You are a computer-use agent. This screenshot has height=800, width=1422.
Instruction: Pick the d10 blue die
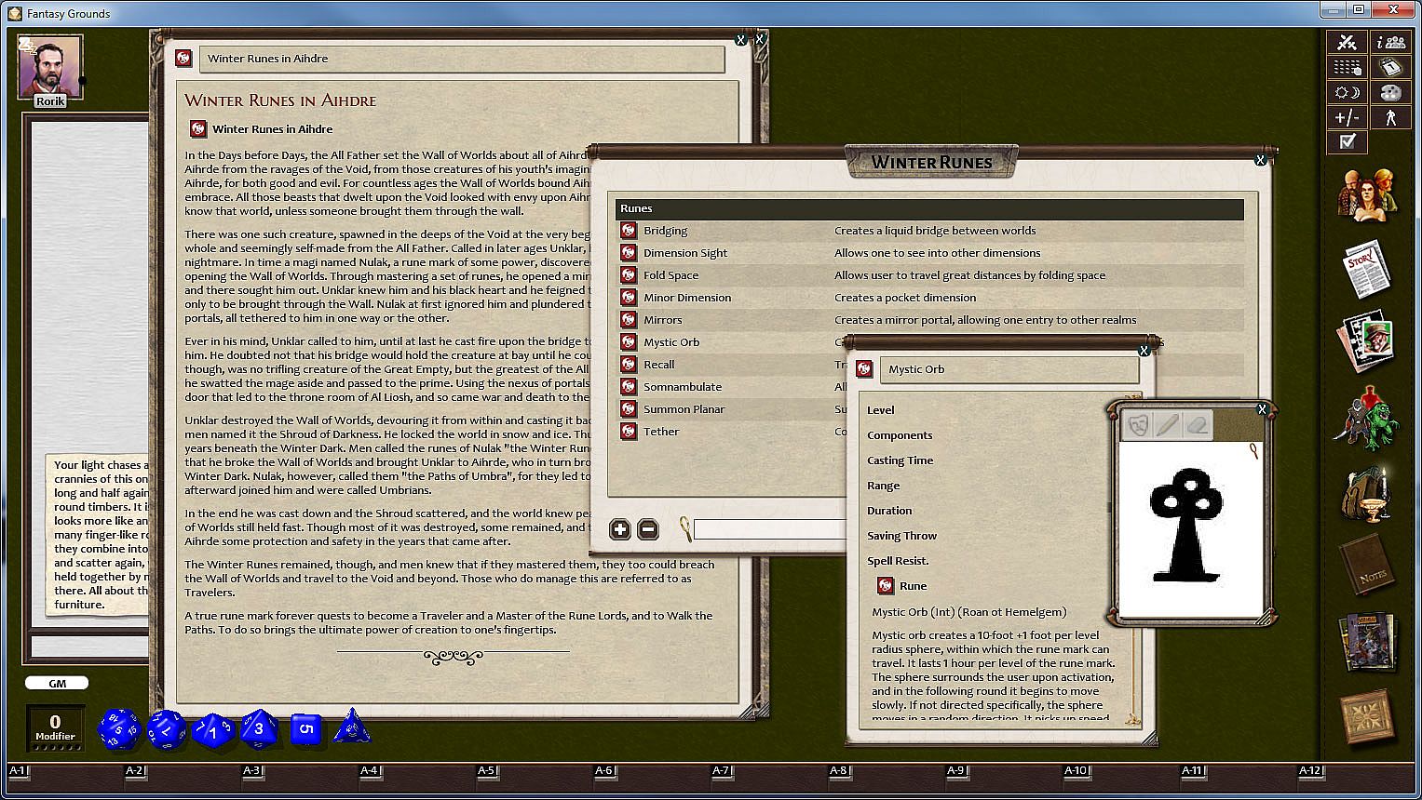pyautogui.click(x=213, y=731)
